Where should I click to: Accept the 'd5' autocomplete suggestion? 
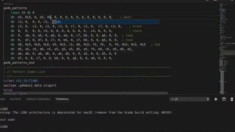105,22
